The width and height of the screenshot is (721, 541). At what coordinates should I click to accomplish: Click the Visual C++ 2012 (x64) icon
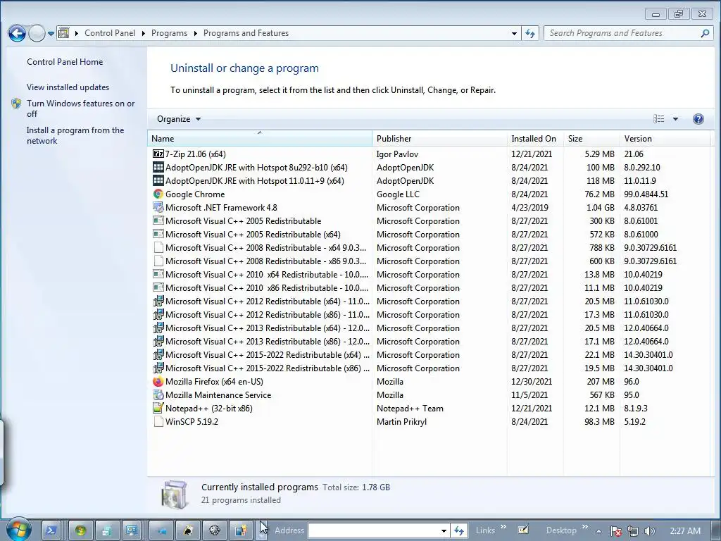pyautogui.click(x=158, y=301)
